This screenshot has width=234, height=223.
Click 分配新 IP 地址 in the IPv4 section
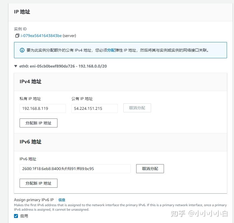(x=38, y=123)
